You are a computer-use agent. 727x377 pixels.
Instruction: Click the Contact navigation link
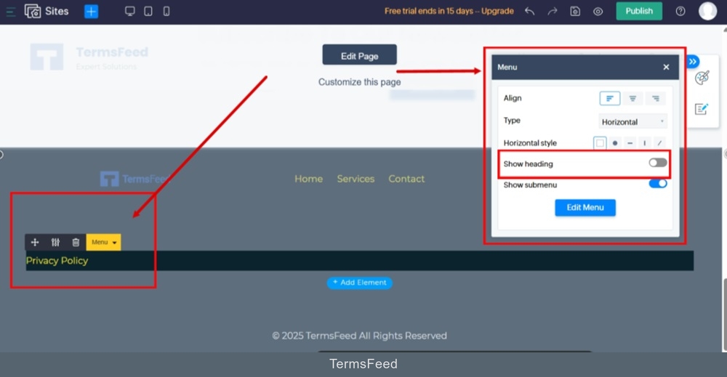coord(406,179)
